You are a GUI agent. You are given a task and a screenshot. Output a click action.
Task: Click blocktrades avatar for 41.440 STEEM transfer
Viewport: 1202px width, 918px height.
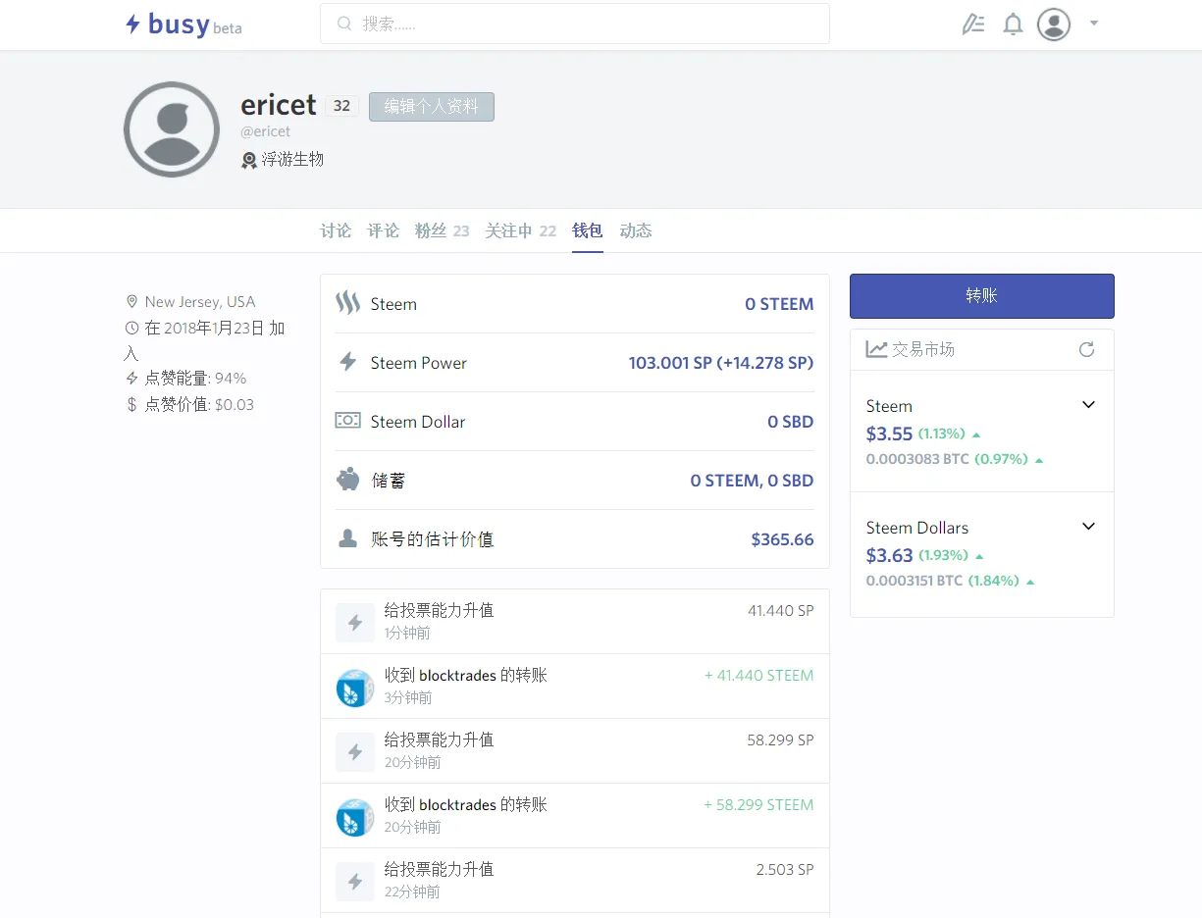[355, 687]
